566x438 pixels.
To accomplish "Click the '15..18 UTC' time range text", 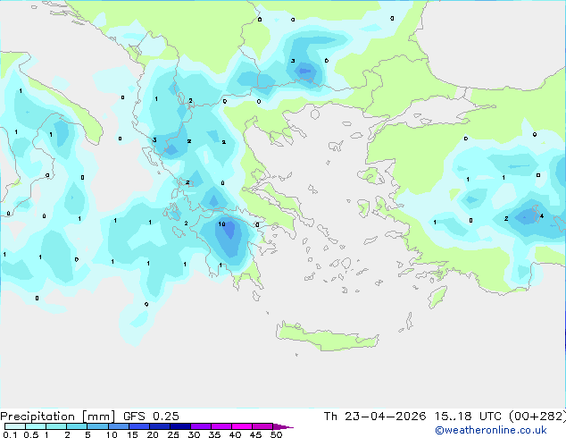I will (468, 417).
